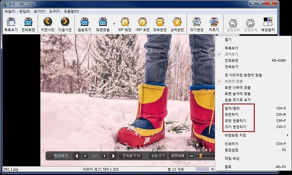Open the dropdown arrow next to 화면맞춤
292x175 pixels.
pos(114,24)
